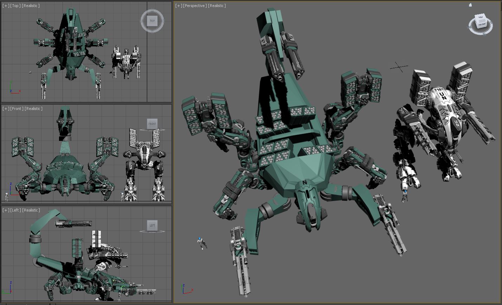Image resolution: width=502 pixels, height=305 pixels.
Task: Select the white mech in Front viewport
Action: point(144,158)
